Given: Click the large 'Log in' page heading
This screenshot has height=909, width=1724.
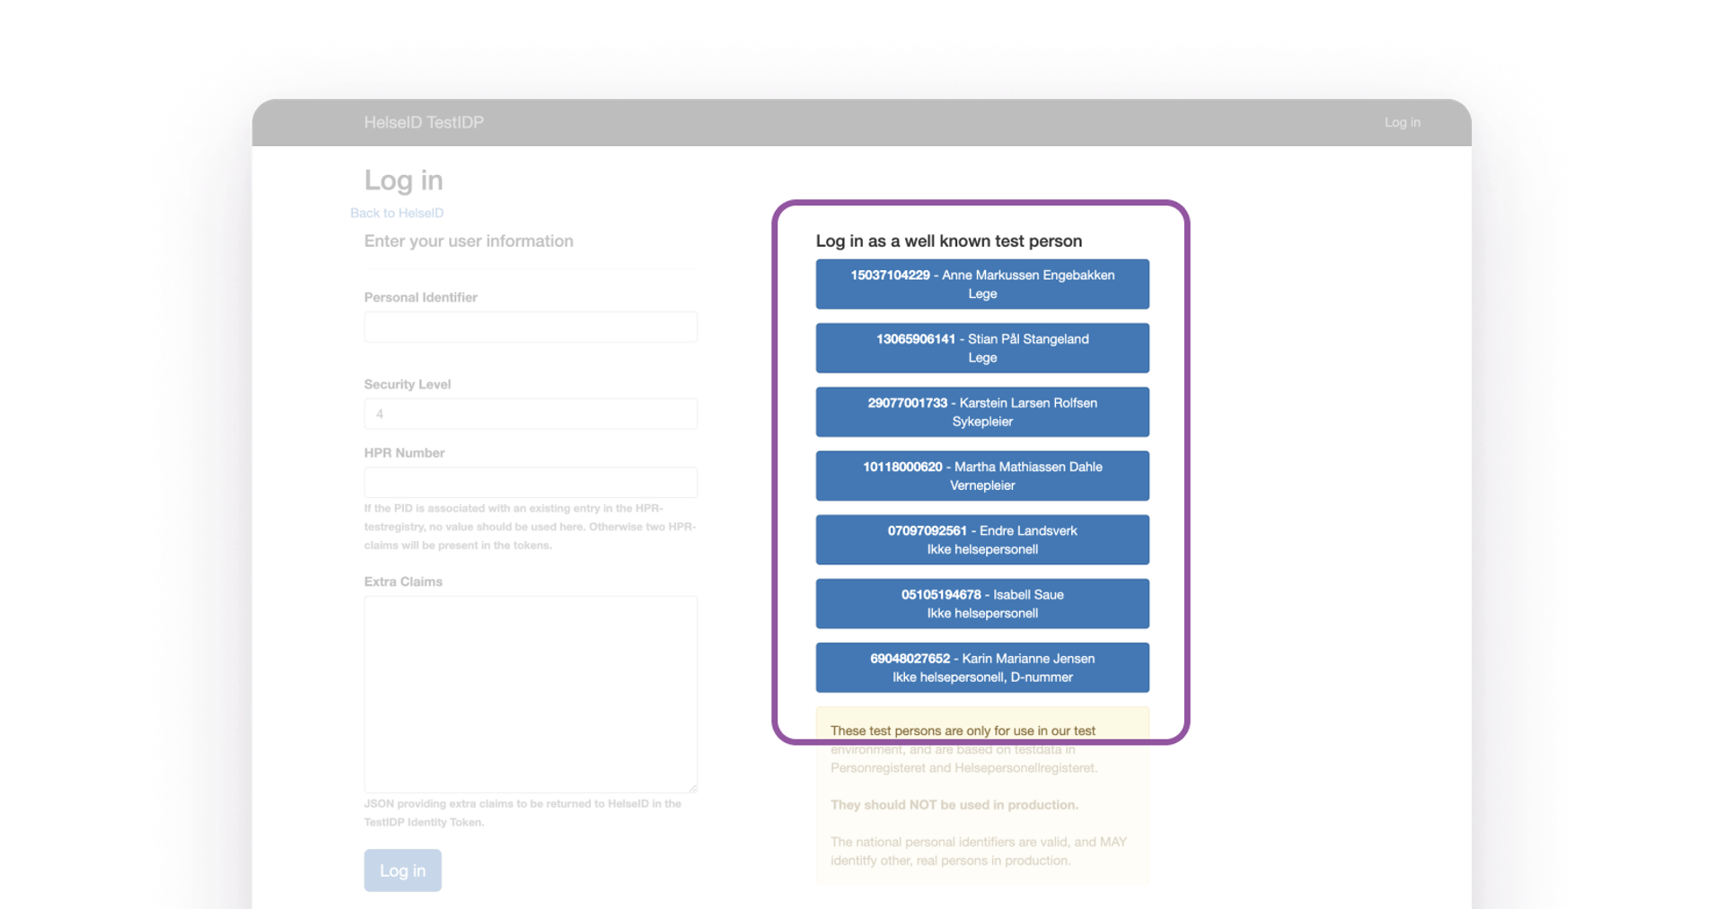Looking at the screenshot, I should pos(403,180).
